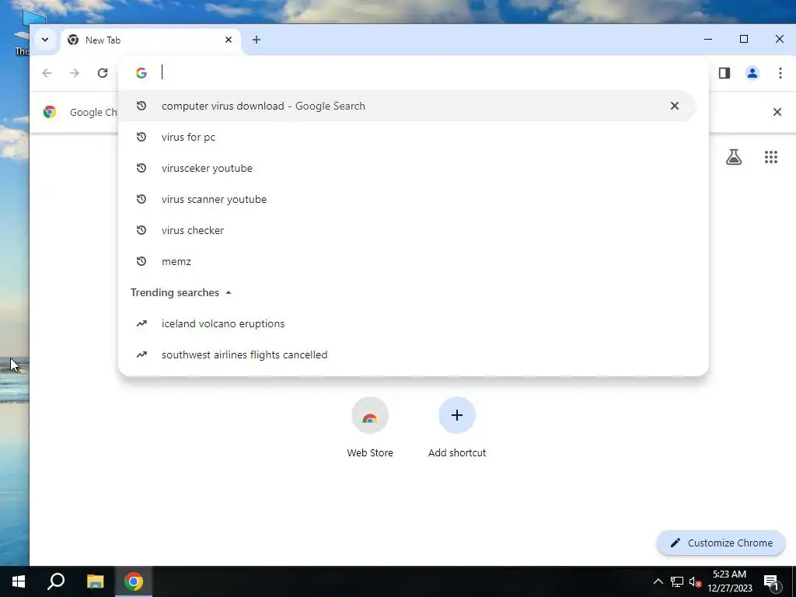This screenshot has width=796, height=597.
Task: Open the Web Store shortcut
Action: point(370,428)
